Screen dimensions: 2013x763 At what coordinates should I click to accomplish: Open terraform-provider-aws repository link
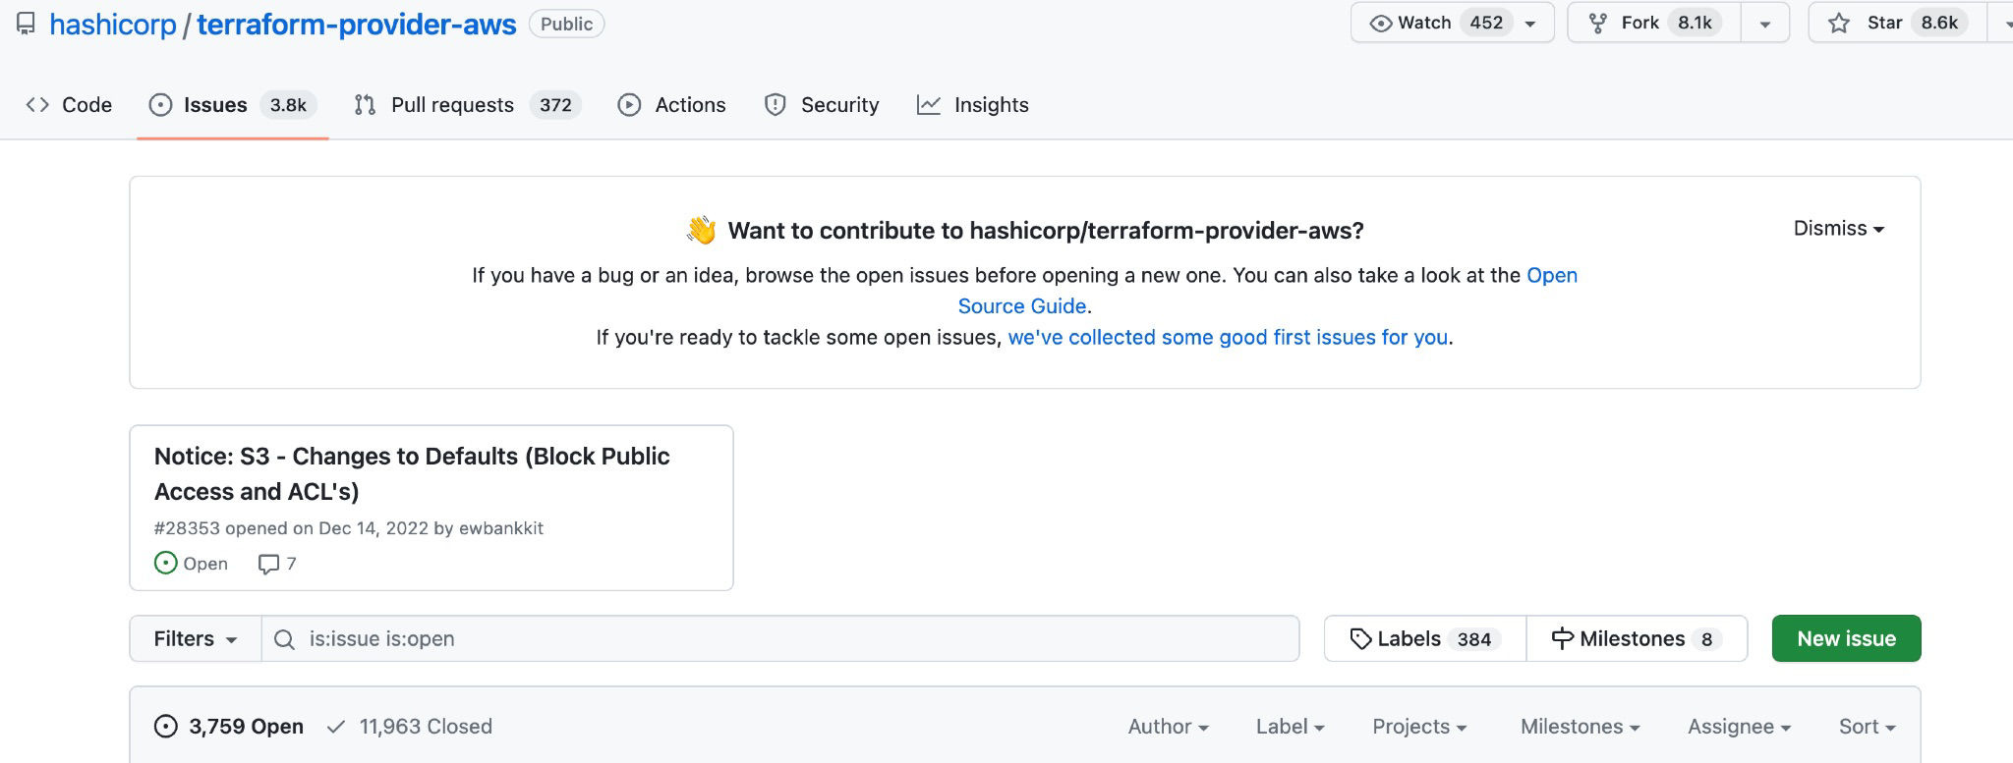click(357, 24)
